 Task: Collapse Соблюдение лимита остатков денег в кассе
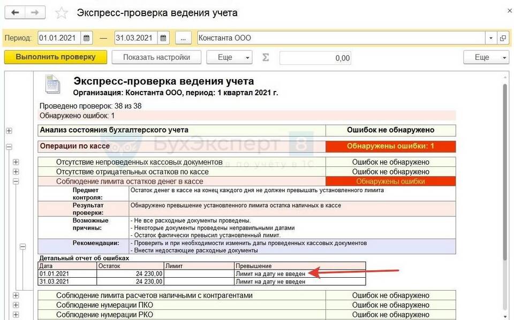[x=16, y=181]
